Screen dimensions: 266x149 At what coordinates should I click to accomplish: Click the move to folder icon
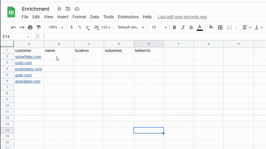68,9
